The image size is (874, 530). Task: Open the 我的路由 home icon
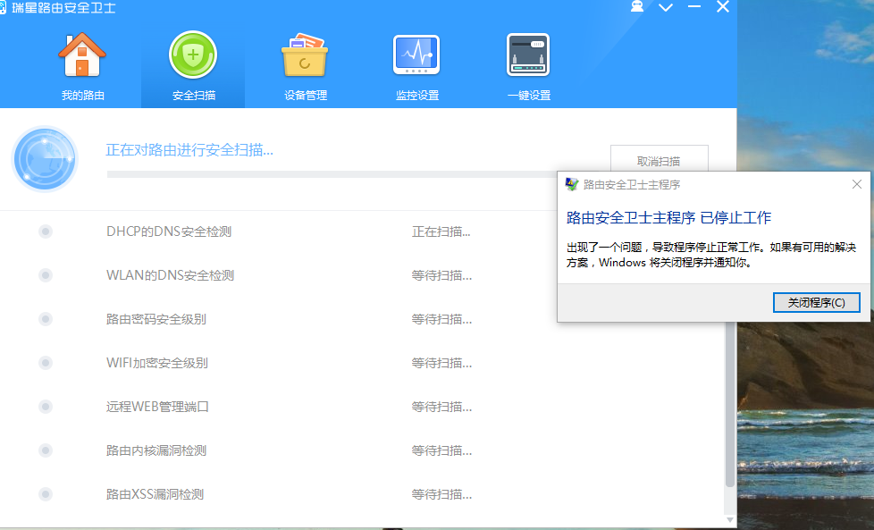pos(82,55)
